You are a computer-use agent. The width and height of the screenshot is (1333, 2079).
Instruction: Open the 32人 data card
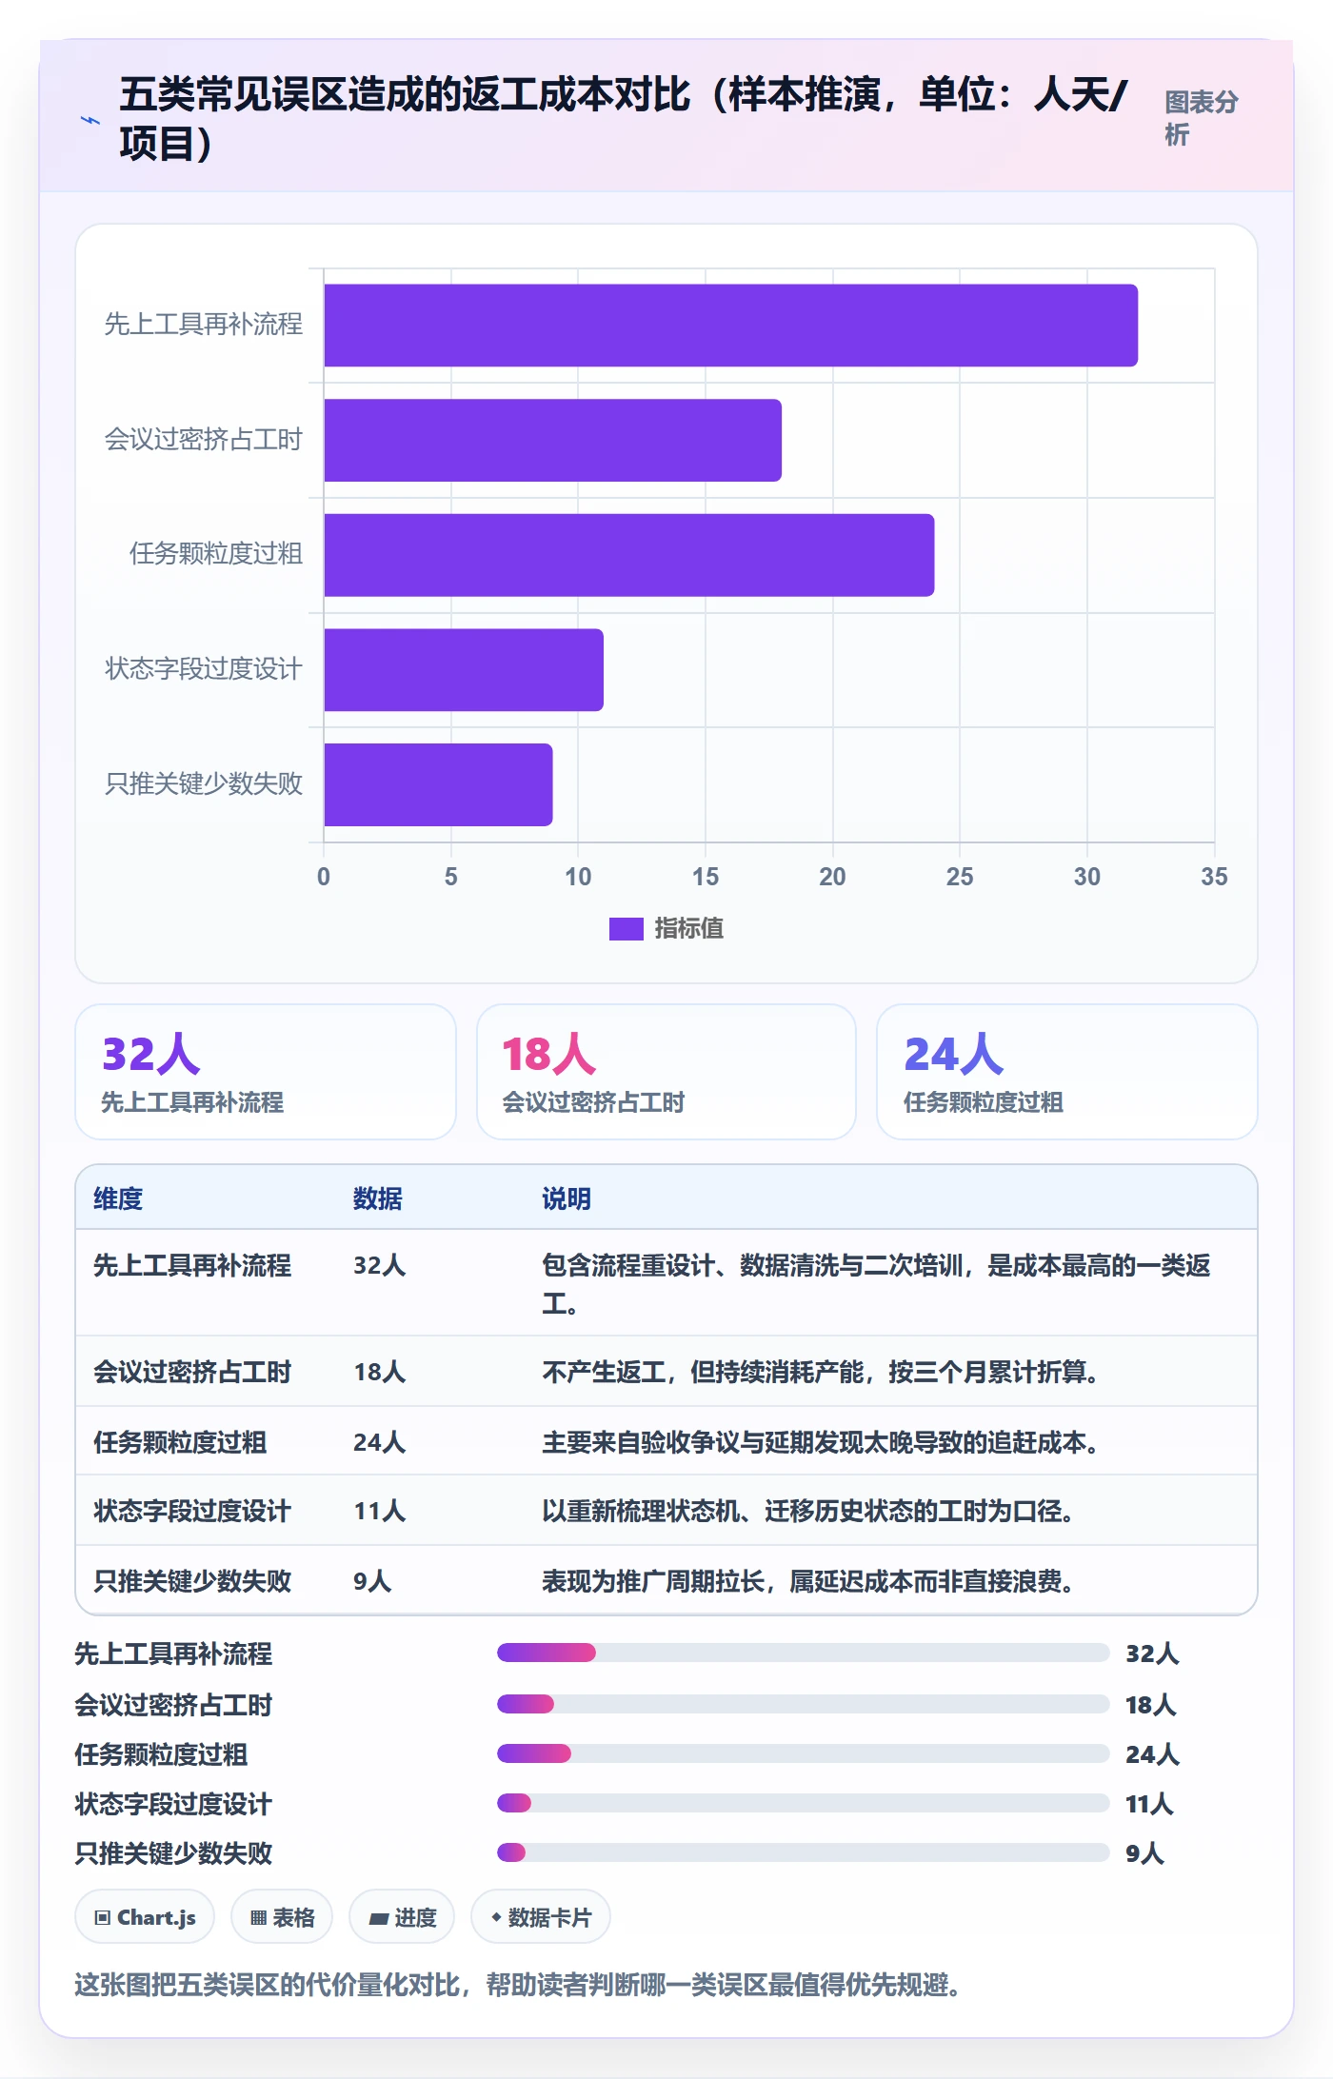click(266, 1072)
